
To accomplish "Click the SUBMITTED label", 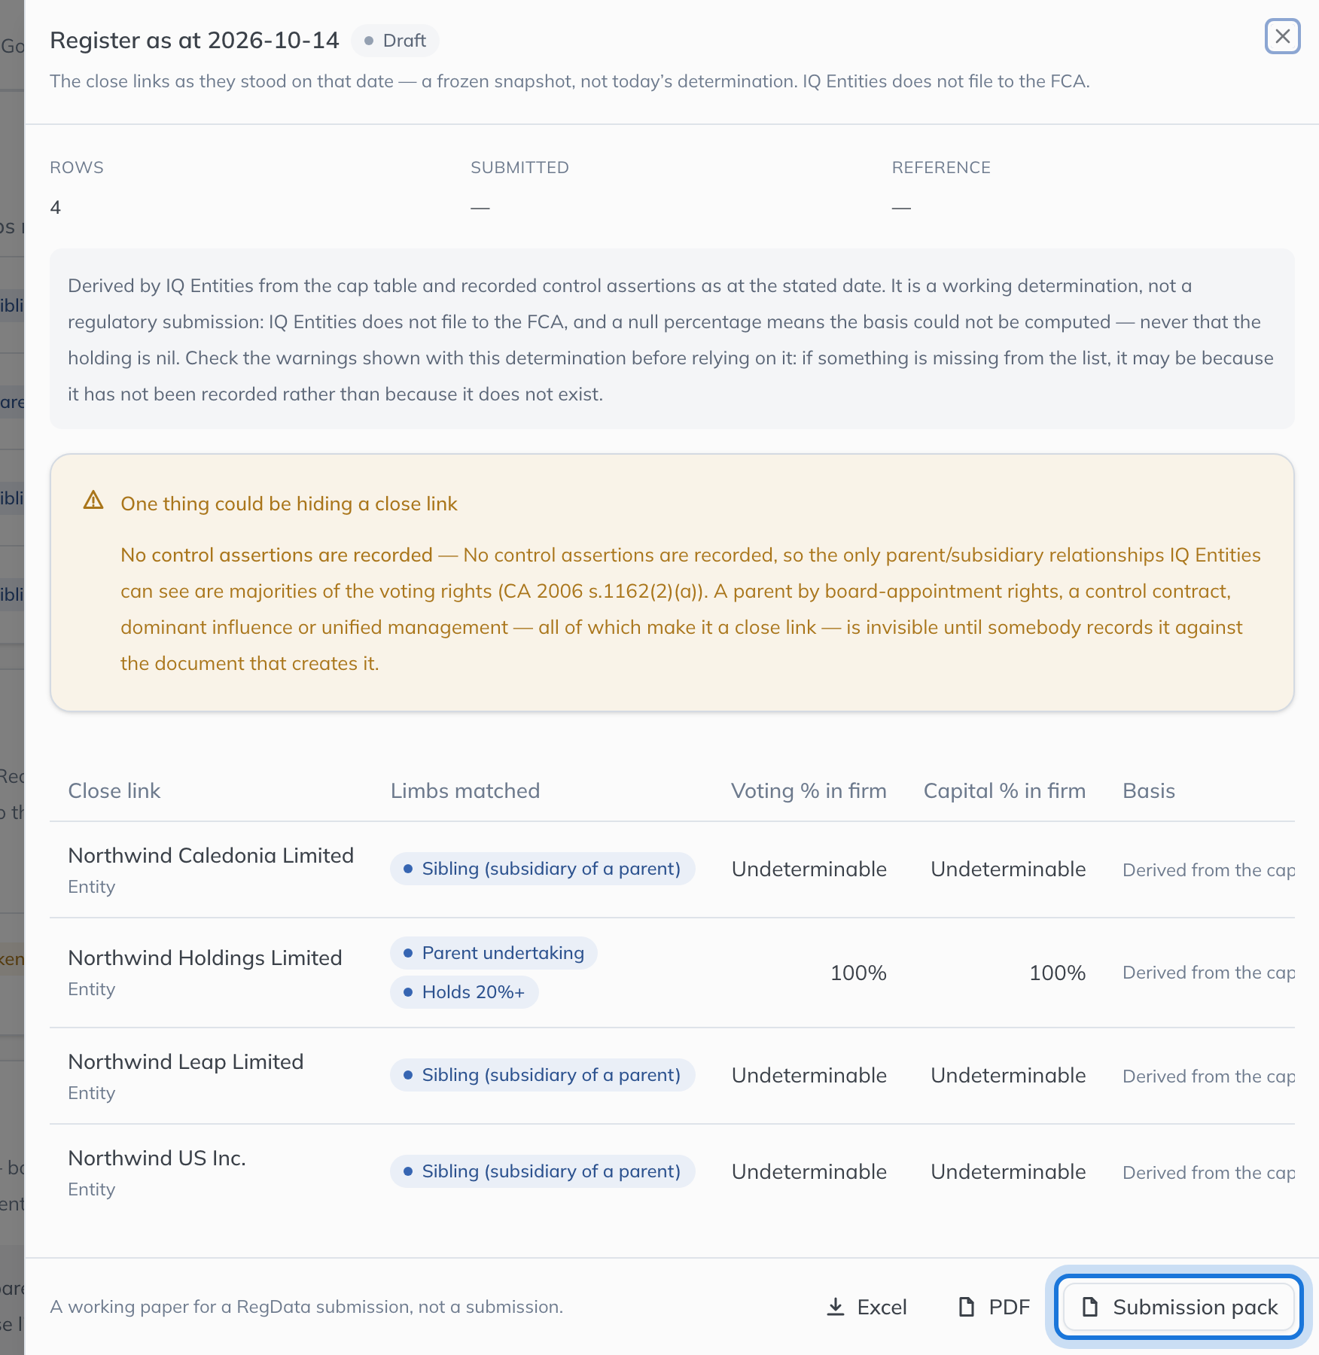I will (x=519, y=167).
